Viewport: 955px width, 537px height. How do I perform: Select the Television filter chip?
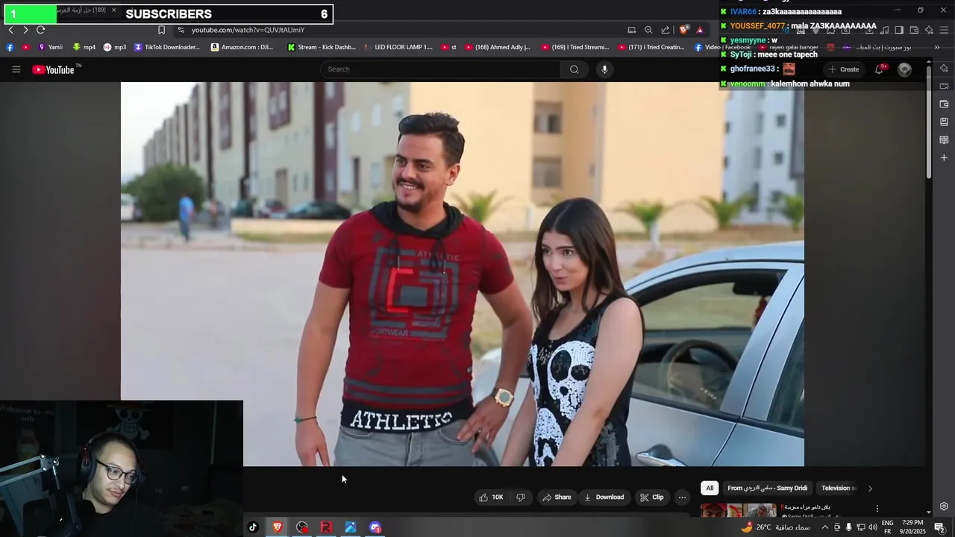pos(838,488)
